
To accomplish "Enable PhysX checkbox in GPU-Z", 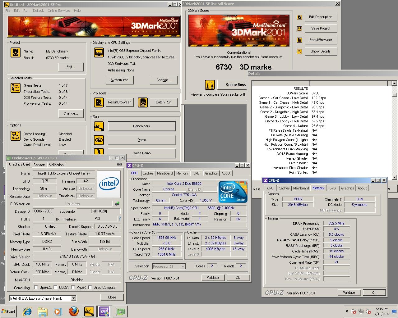I will [73, 288].
